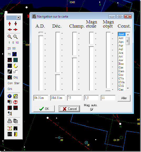Set field of view to 75
The image size is (141, 152).
9,54
